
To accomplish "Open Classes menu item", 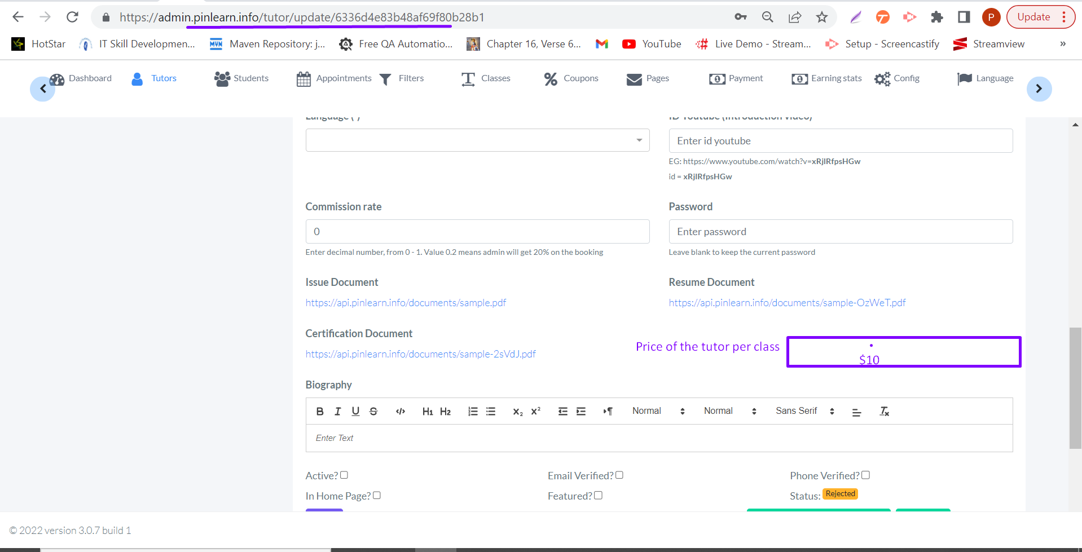I will tap(486, 79).
